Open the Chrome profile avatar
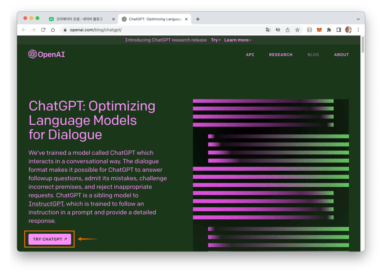This screenshot has width=382, height=274. [349, 30]
